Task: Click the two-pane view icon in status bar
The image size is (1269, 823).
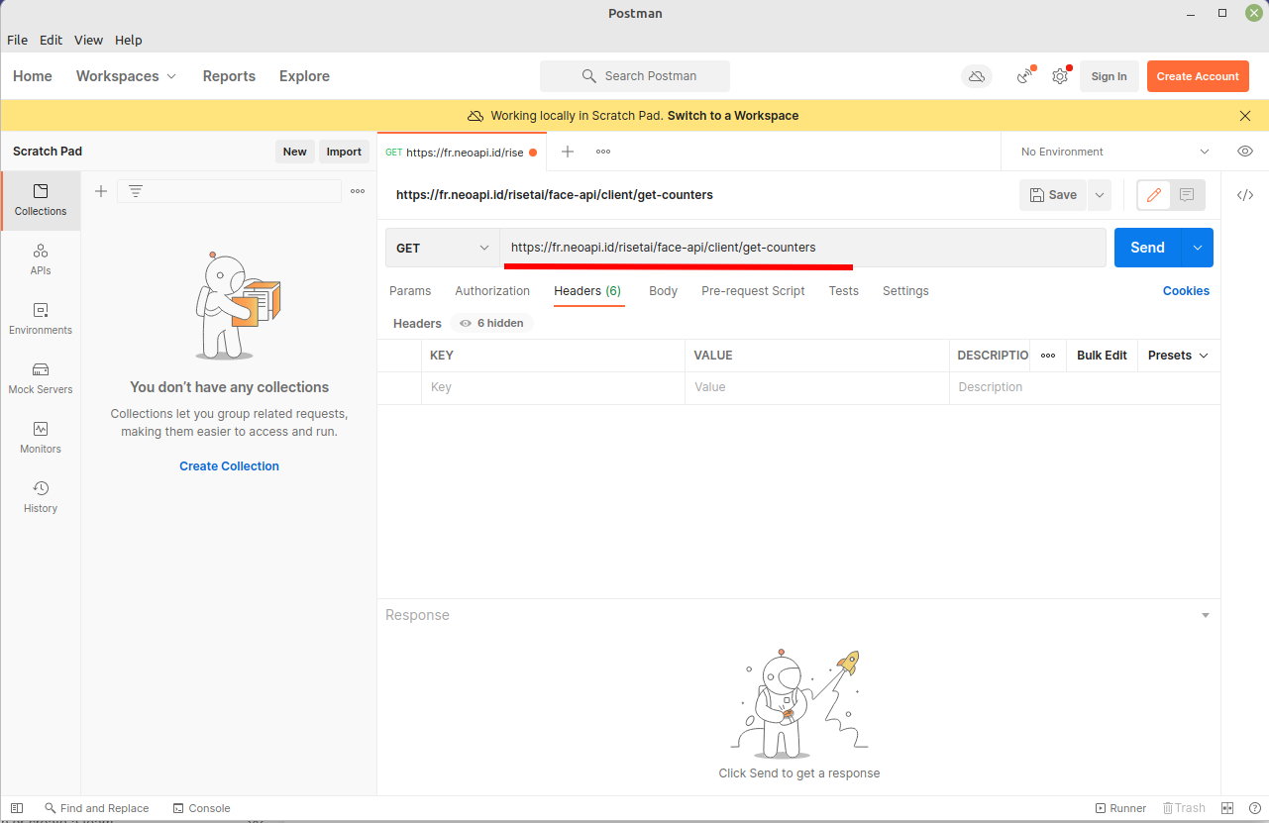Action: [1227, 808]
